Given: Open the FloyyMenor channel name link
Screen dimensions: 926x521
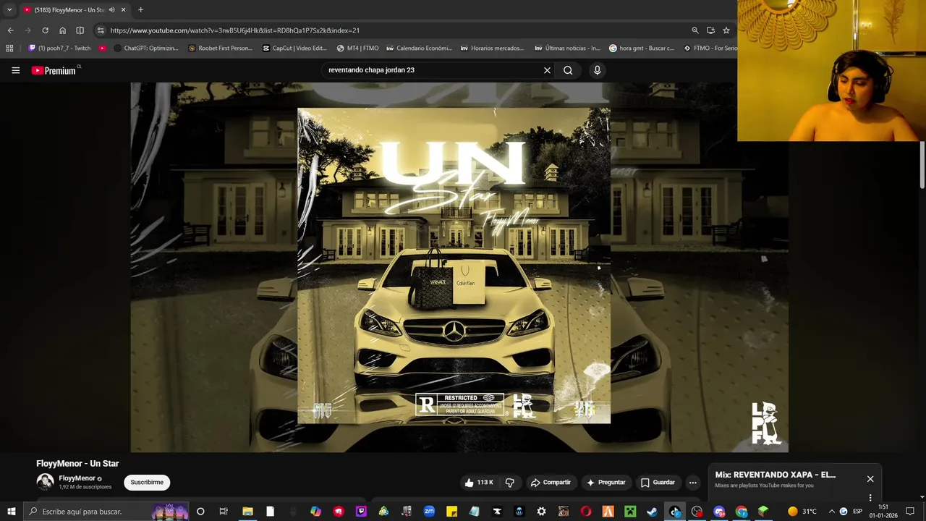Looking at the screenshot, I should tap(77, 478).
